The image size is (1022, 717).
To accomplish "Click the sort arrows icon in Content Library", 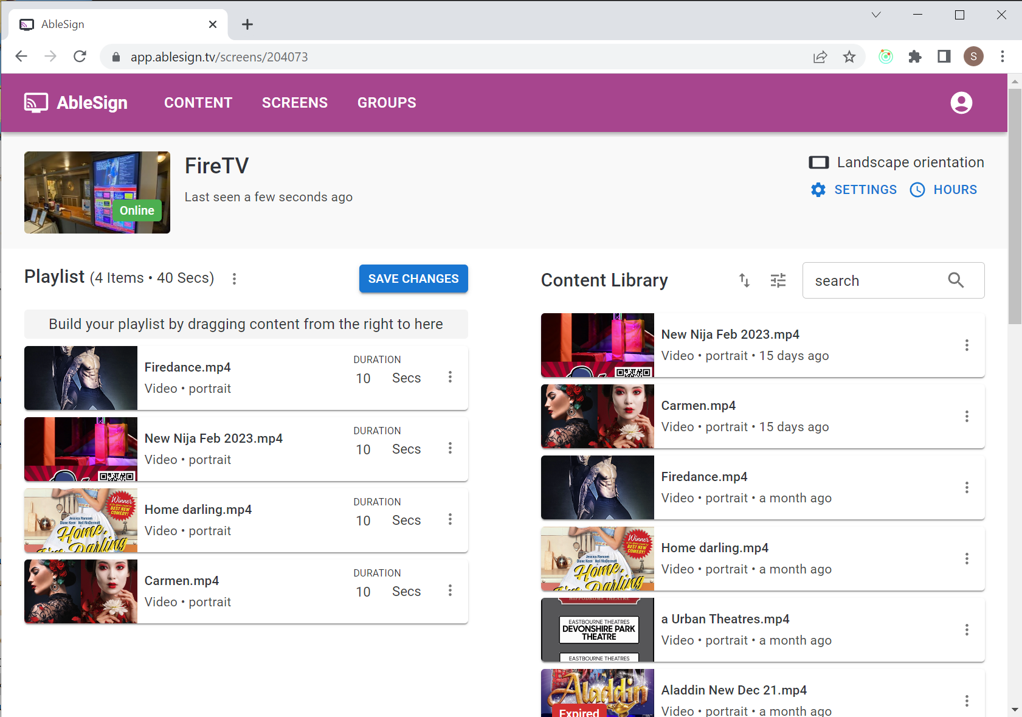I will click(x=744, y=280).
